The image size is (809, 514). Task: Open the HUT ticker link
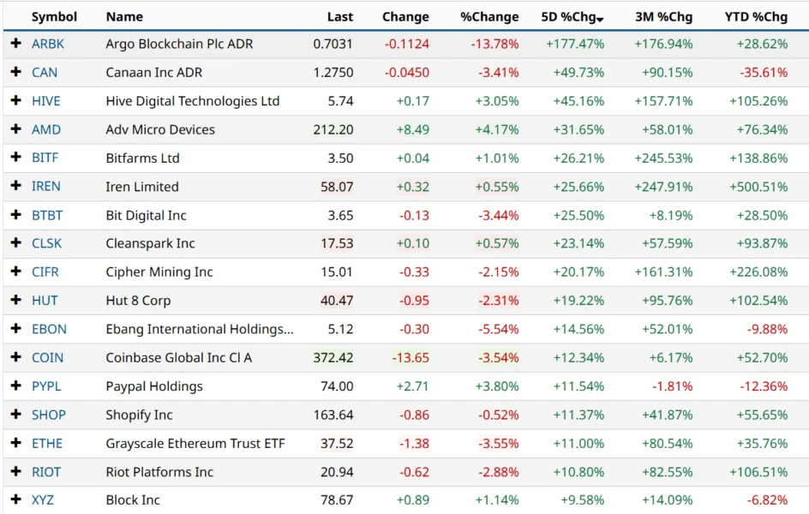[45, 301]
